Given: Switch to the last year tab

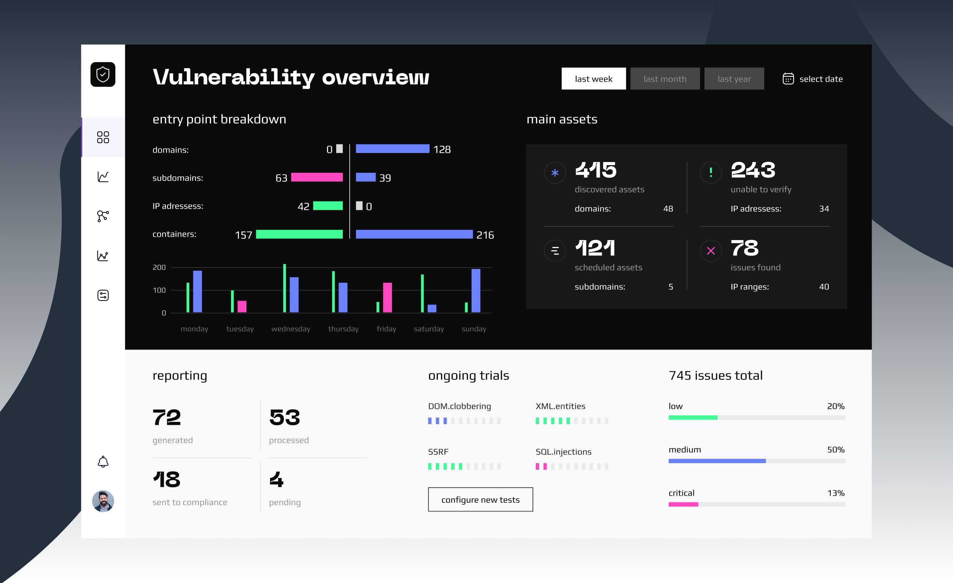Looking at the screenshot, I should point(734,79).
